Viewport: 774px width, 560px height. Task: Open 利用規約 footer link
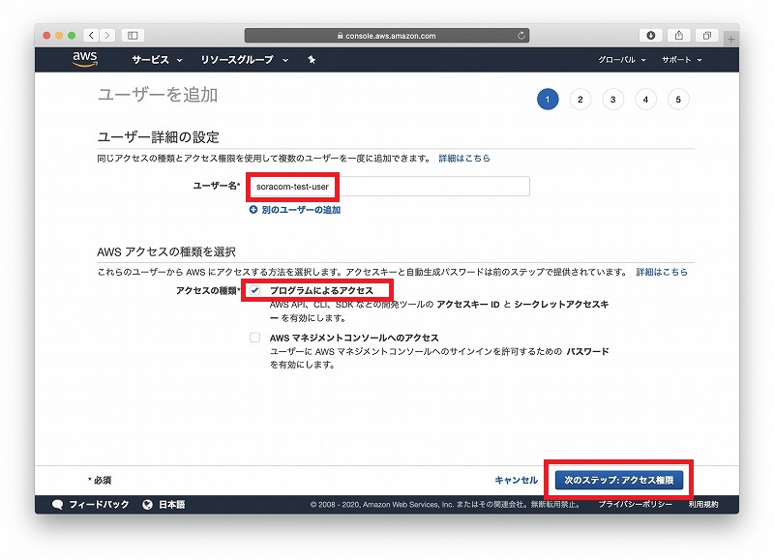[x=703, y=504]
